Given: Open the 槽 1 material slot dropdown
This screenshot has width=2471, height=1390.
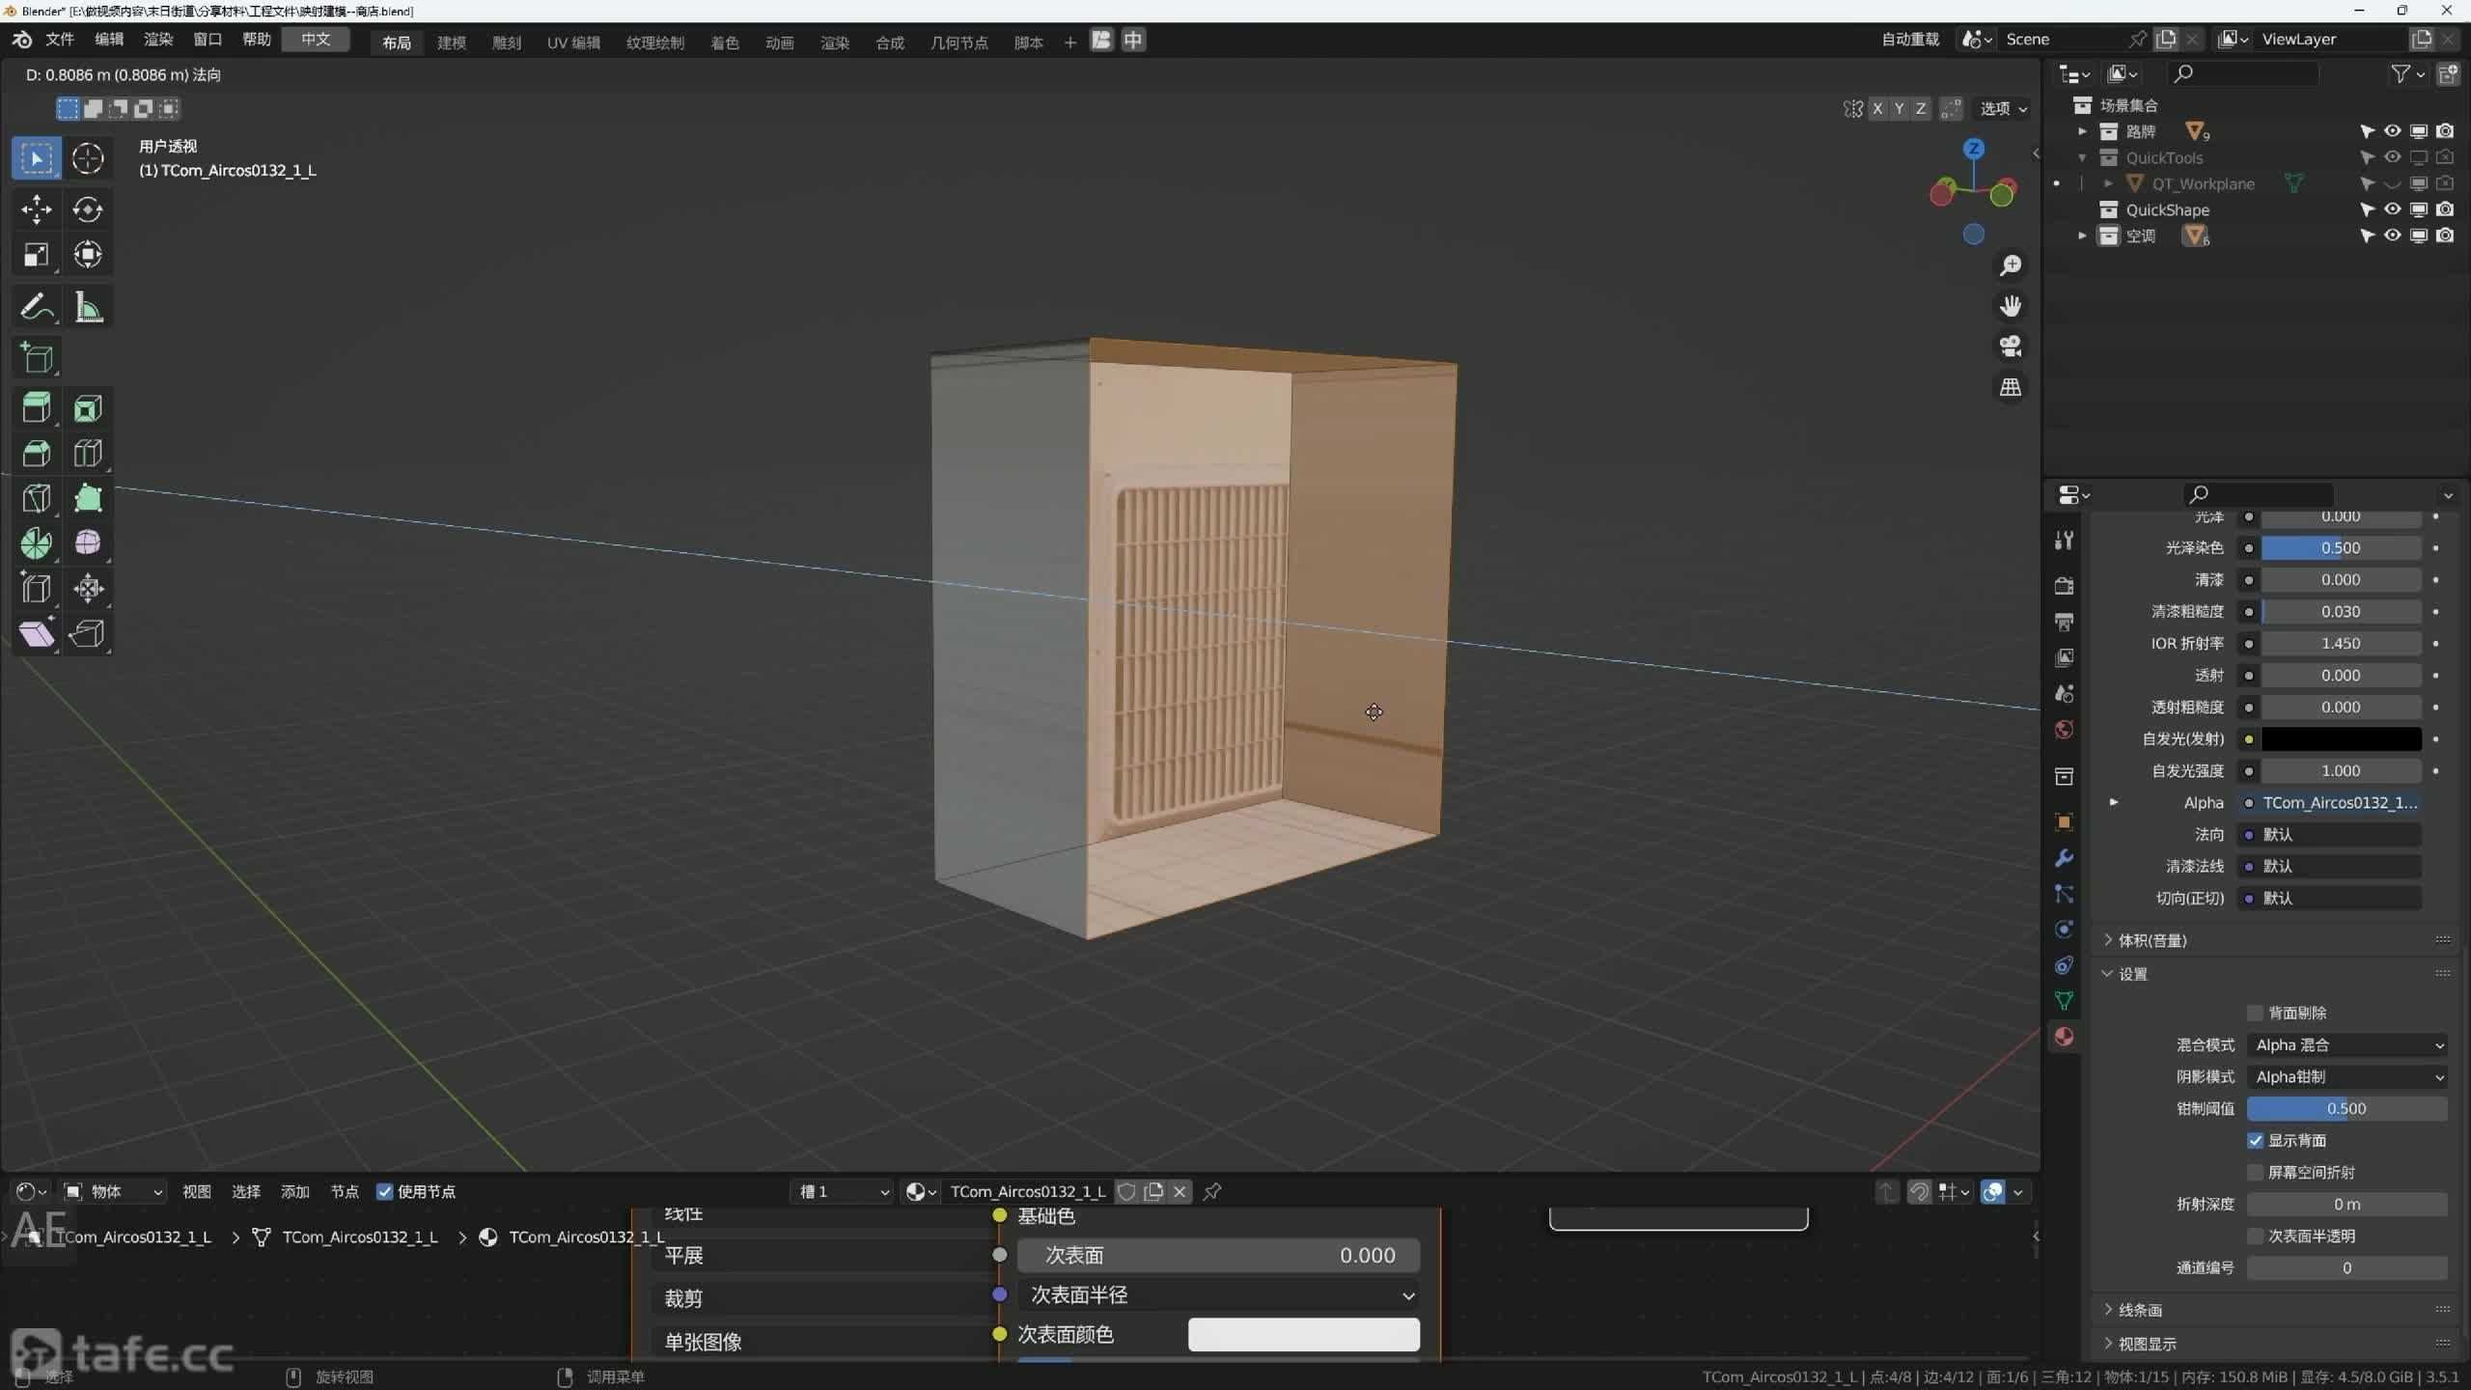Looking at the screenshot, I should [843, 1191].
